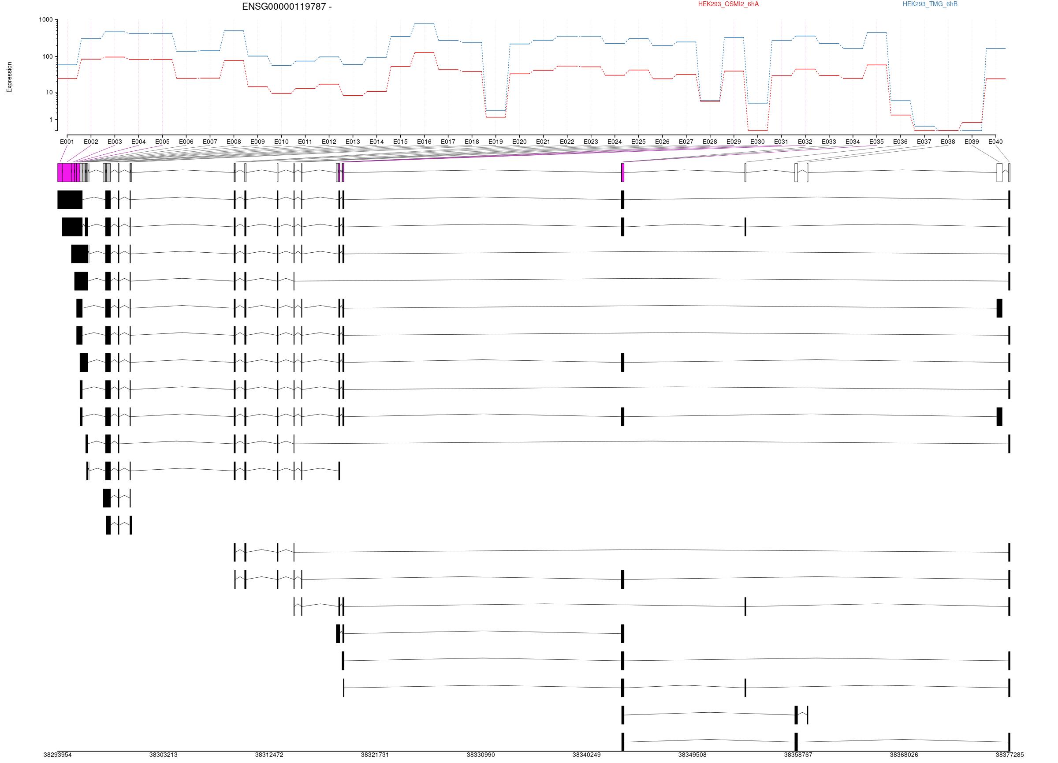
Task: Click the 1000 y-axis tick label
Action: tap(46, 19)
